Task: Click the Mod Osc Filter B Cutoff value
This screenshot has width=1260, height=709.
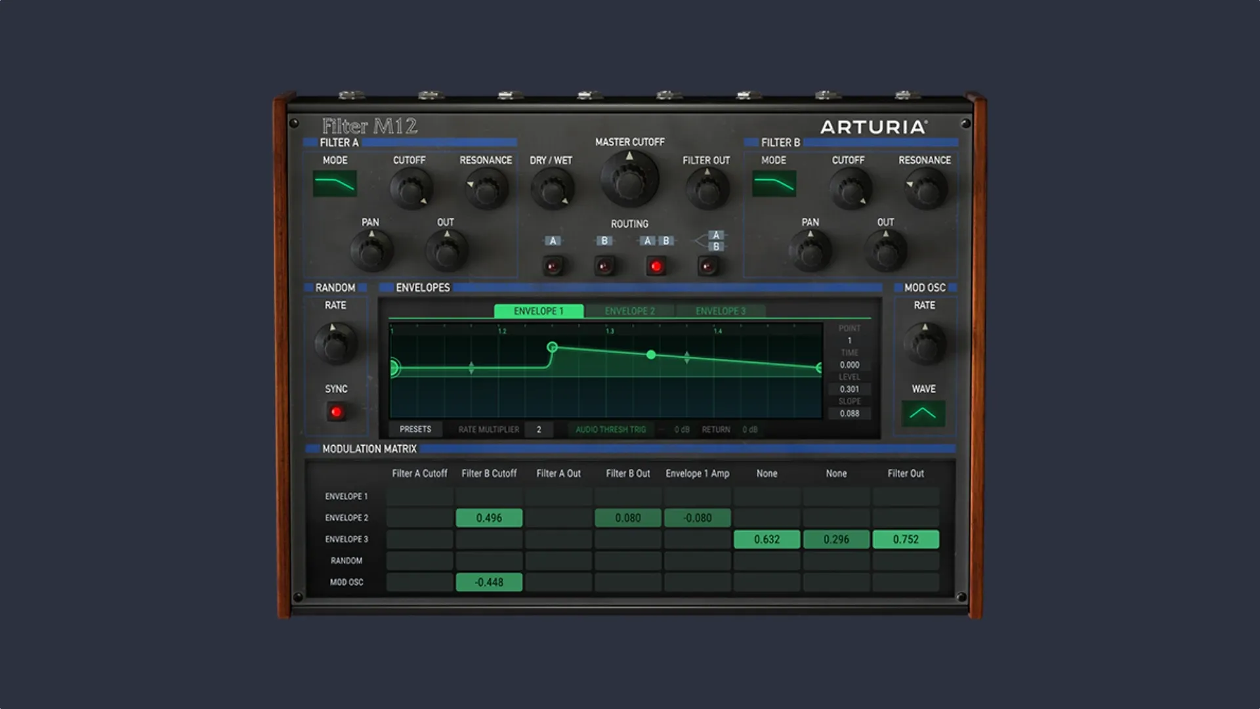Action: coord(488,582)
